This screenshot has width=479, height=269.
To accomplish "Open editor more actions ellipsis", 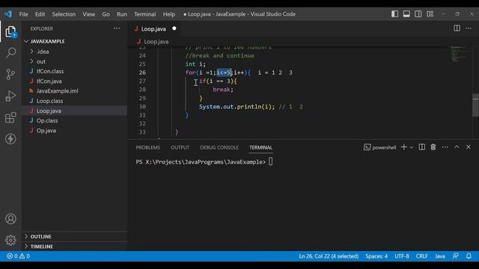I will (469, 28).
